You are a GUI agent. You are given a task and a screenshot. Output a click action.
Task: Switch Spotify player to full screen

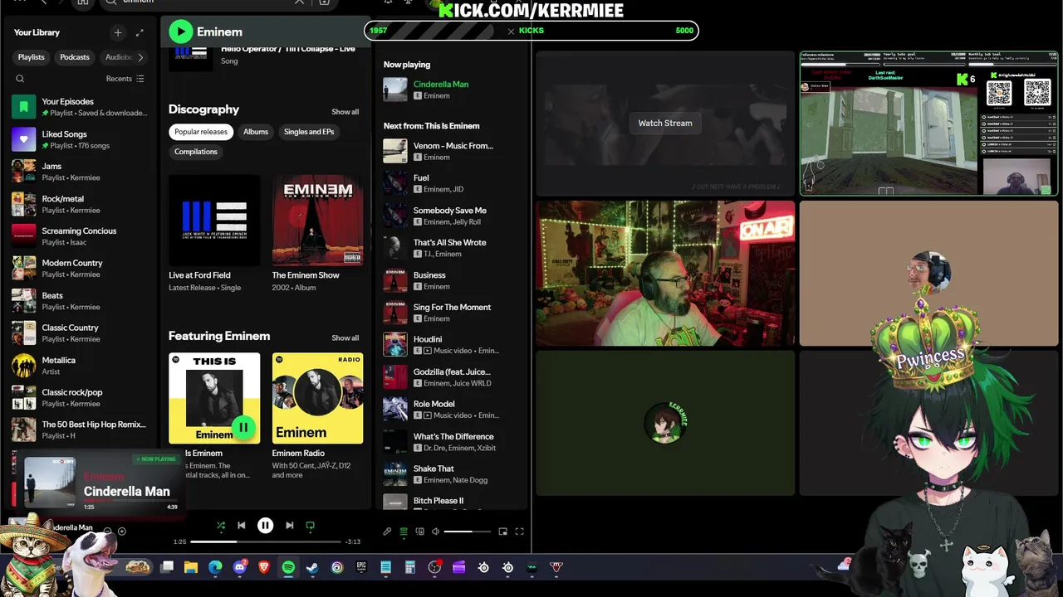(519, 531)
